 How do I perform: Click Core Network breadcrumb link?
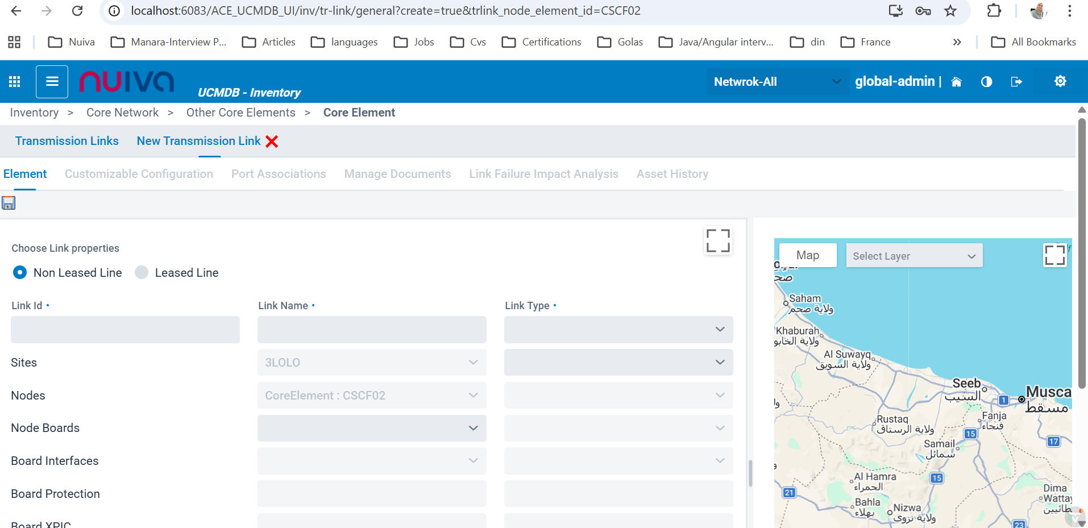(122, 113)
